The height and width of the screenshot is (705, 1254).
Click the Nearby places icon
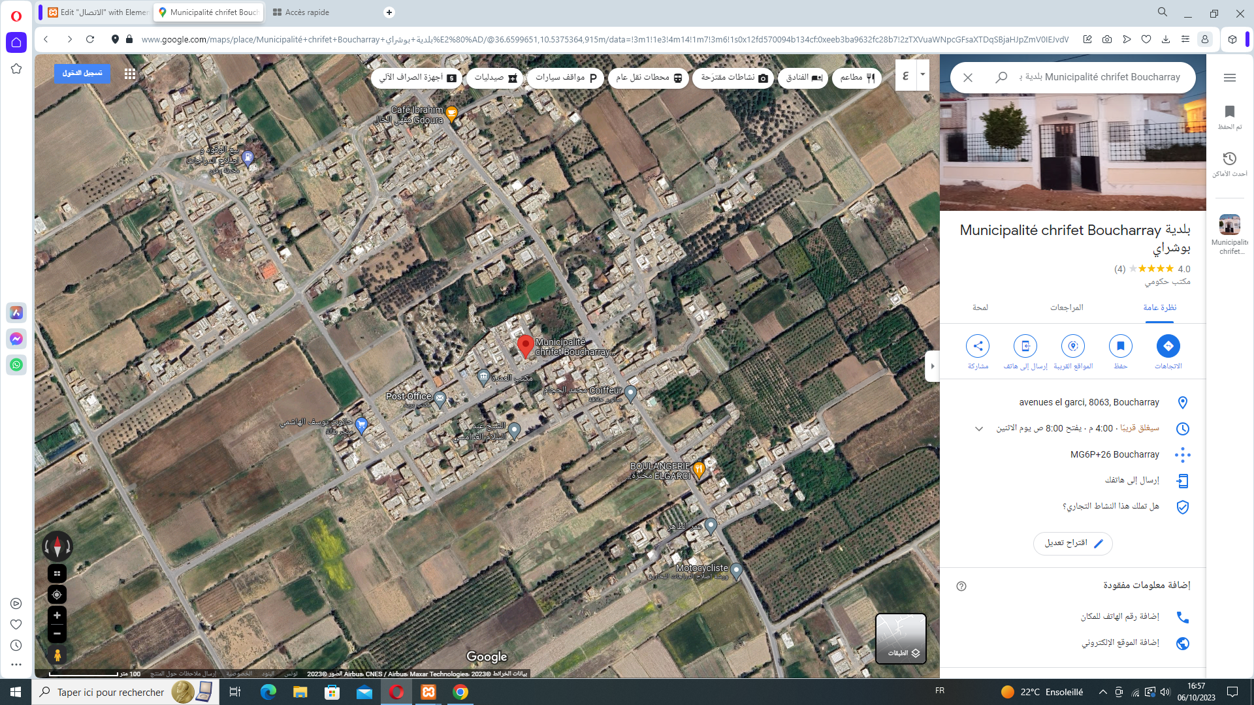pyautogui.click(x=1072, y=346)
